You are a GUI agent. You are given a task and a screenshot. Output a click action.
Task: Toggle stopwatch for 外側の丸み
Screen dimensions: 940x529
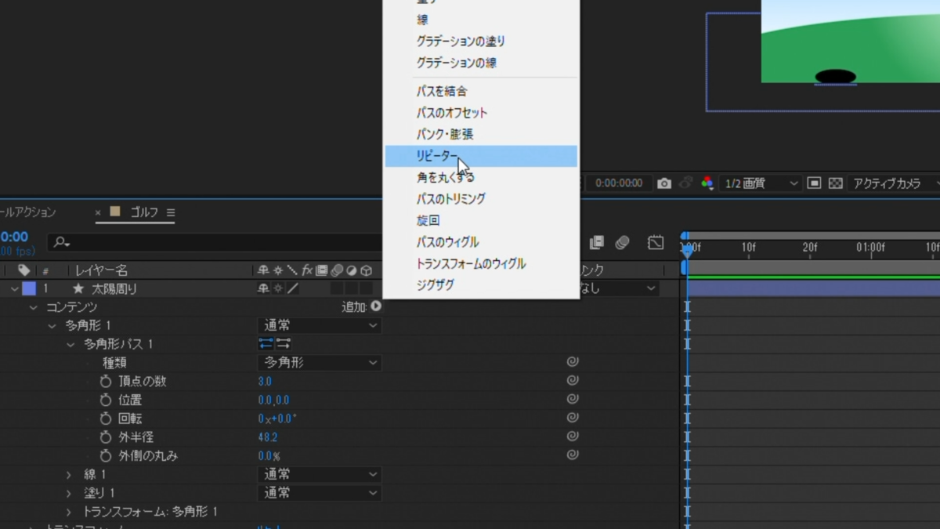click(x=106, y=455)
